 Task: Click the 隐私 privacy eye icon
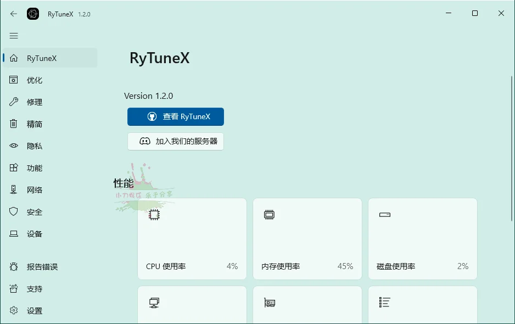(14, 146)
